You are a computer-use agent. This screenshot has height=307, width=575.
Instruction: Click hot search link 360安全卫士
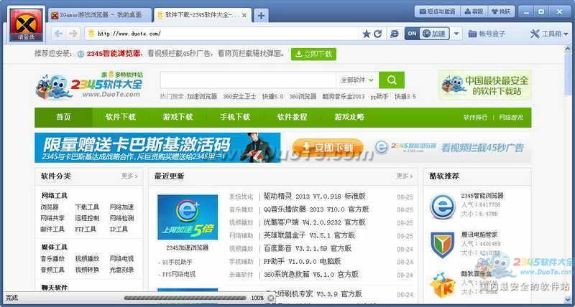[x=239, y=97]
